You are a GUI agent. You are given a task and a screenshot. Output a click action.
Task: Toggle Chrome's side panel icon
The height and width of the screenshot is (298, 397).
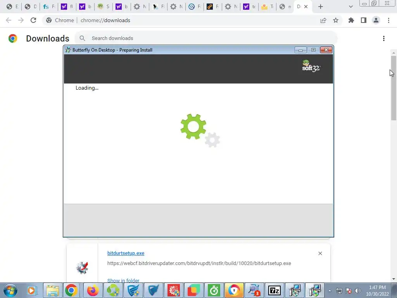(364, 20)
